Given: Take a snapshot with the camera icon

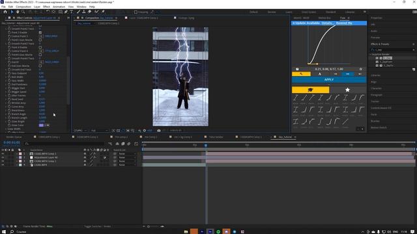Looking at the screenshot, I should pos(159,131).
